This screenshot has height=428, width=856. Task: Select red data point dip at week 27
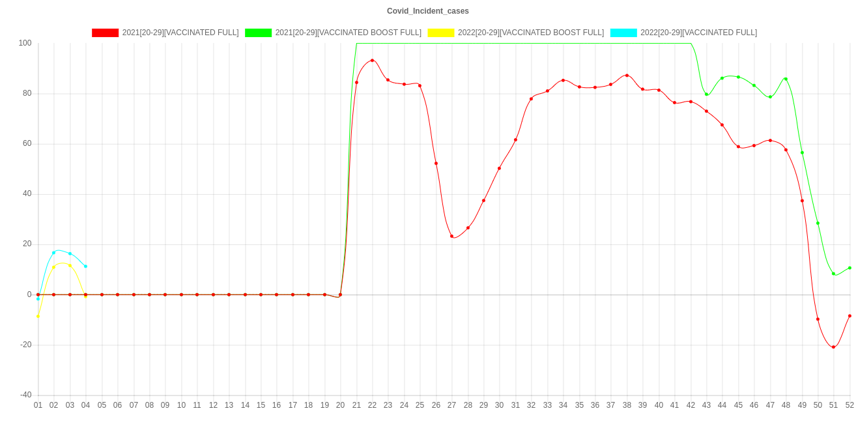(451, 236)
